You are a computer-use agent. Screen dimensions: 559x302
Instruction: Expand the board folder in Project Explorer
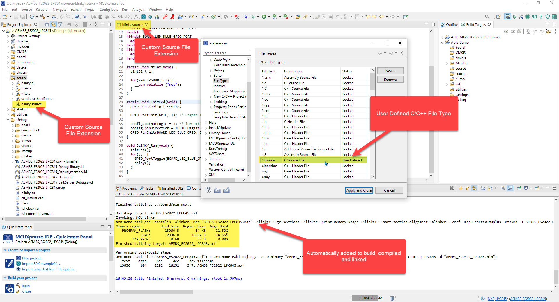8,57
